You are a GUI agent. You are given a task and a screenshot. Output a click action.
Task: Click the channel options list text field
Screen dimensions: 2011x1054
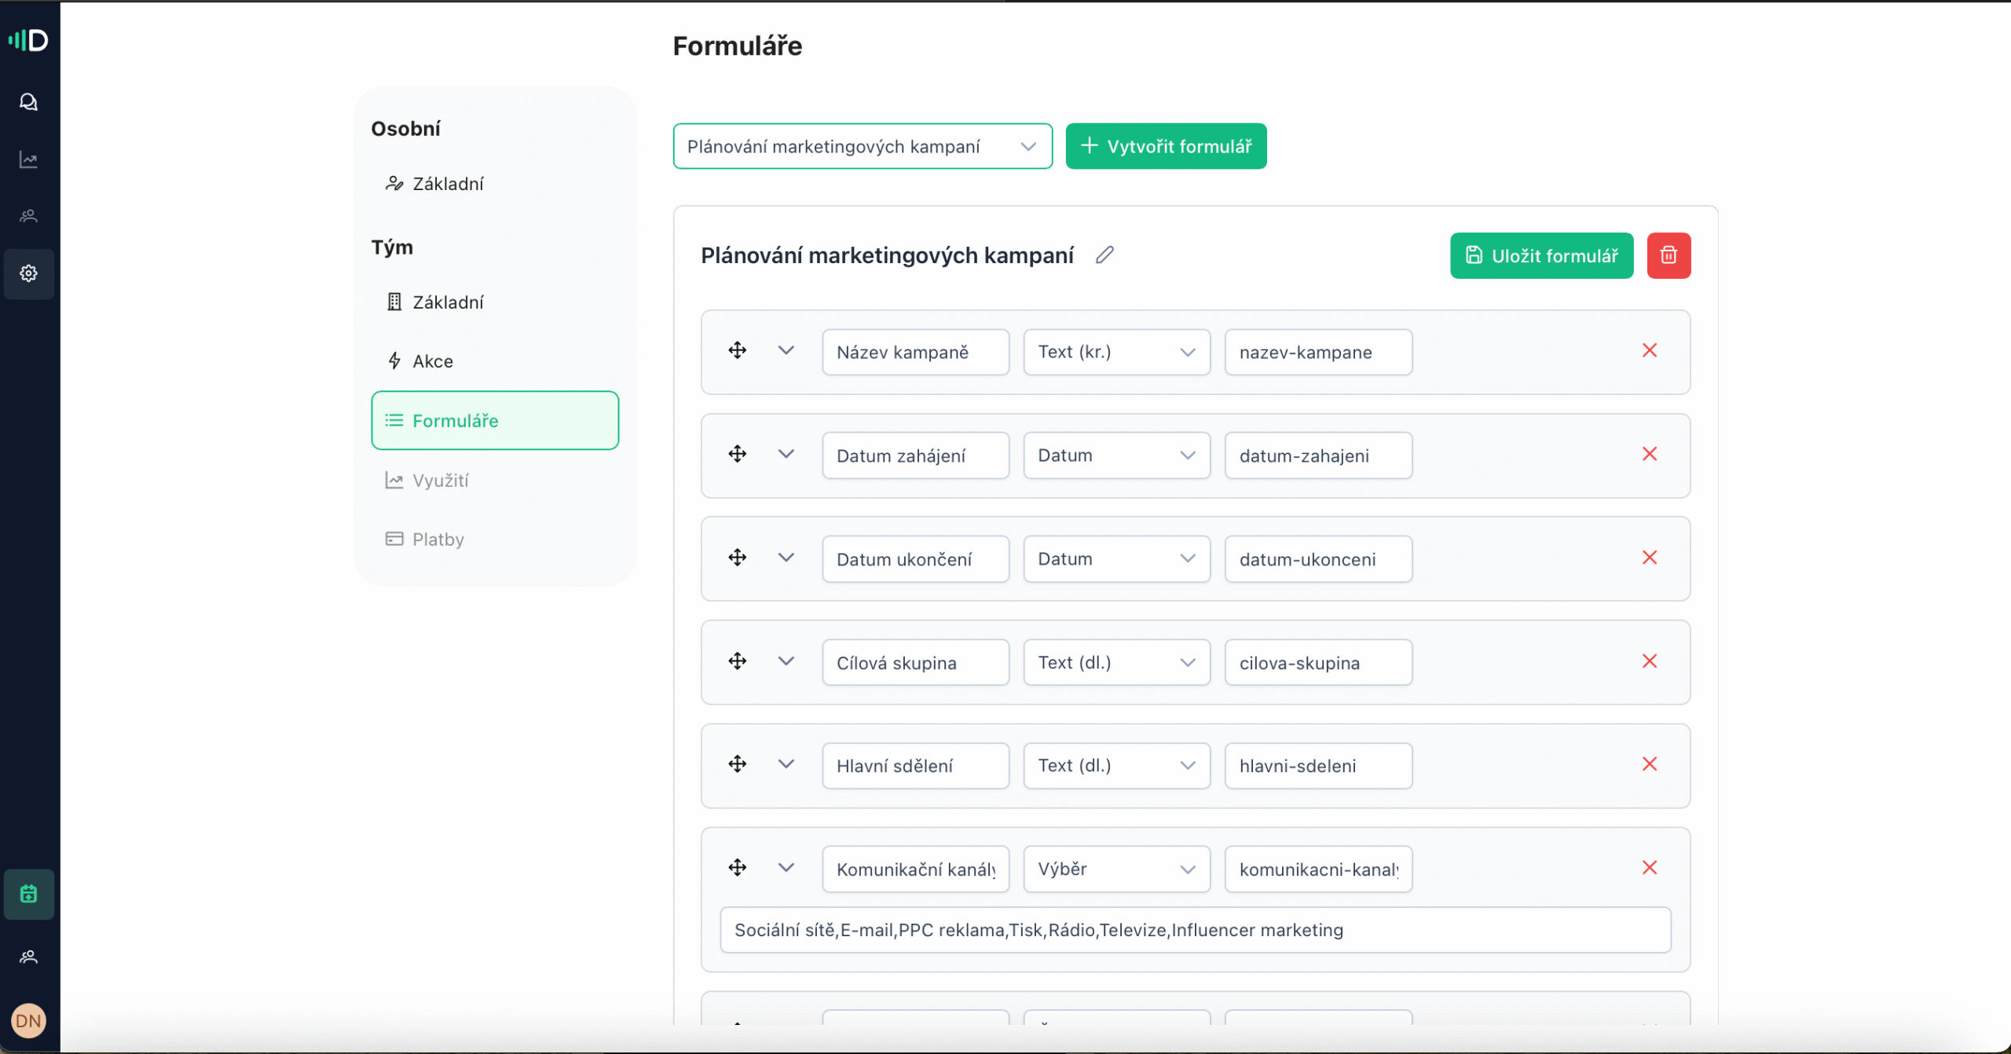[x=1194, y=930]
